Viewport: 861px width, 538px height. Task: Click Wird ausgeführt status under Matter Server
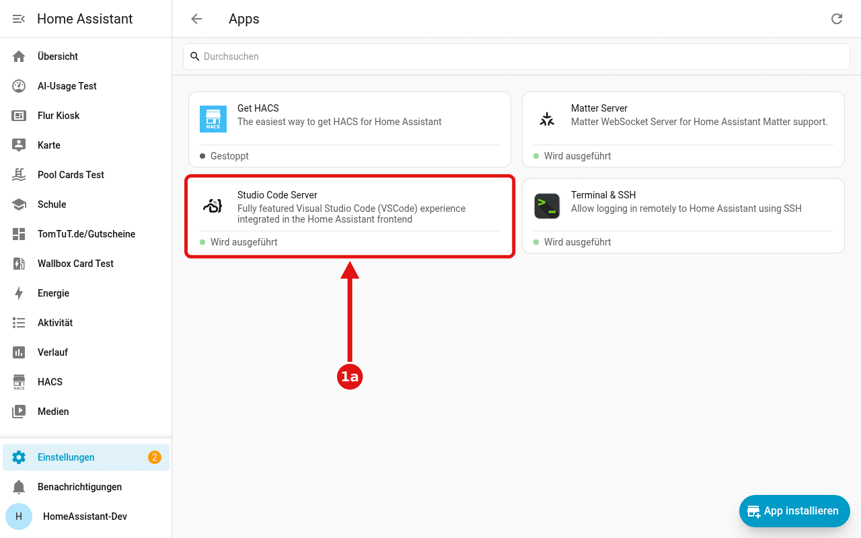(x=577, y=156)
